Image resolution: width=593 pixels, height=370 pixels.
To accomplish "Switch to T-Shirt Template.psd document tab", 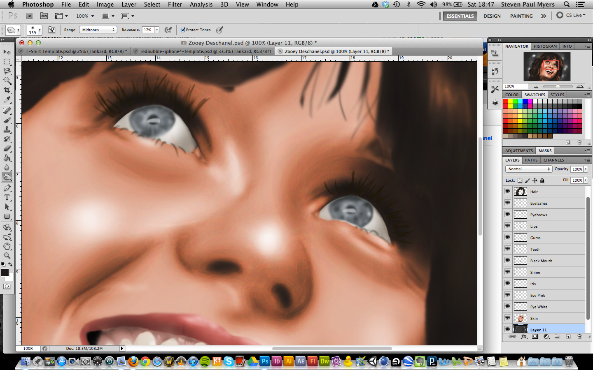I will click(x=76, y=51).
